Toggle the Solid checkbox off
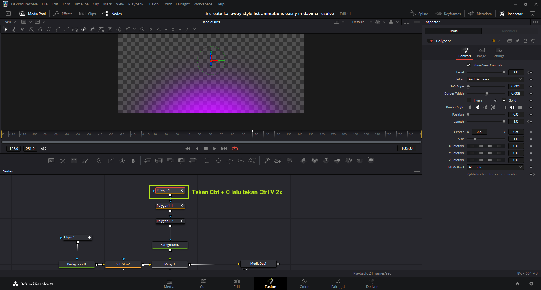541x290 pixels. pos(504,100)
